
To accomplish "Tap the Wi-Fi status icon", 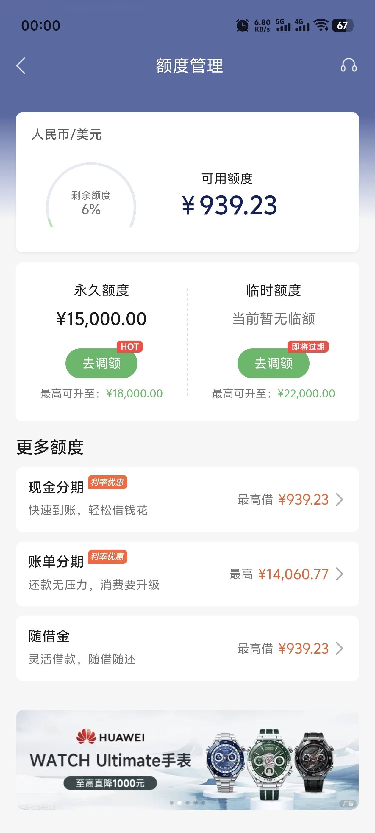I will tap(321, 25).
